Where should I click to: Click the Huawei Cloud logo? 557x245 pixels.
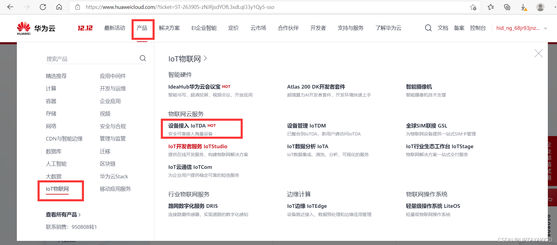point(36,28)
